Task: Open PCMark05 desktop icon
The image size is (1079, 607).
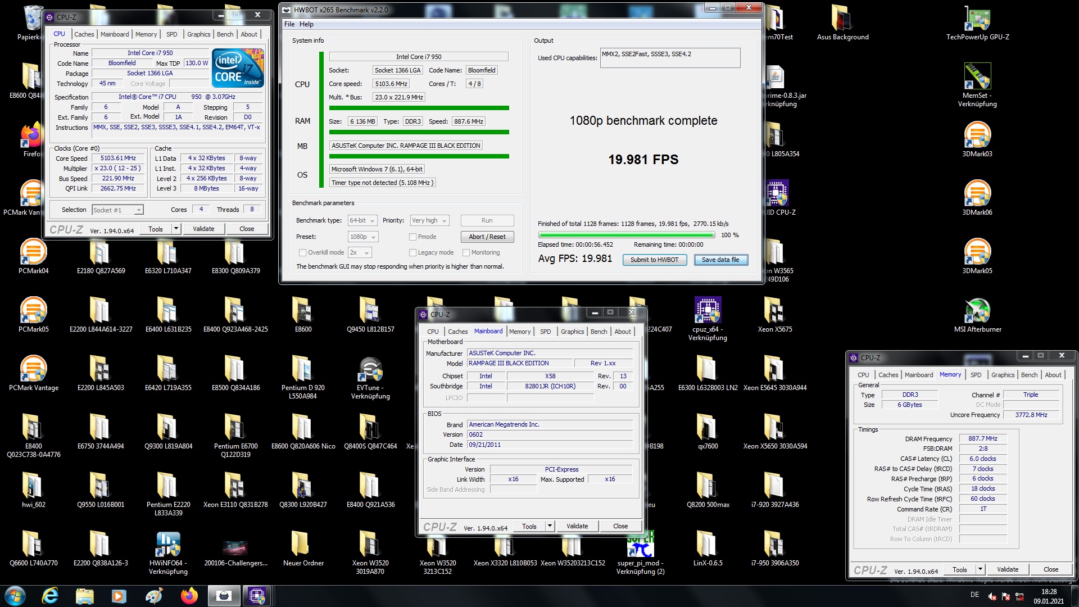Action: [x=33, y=315]
